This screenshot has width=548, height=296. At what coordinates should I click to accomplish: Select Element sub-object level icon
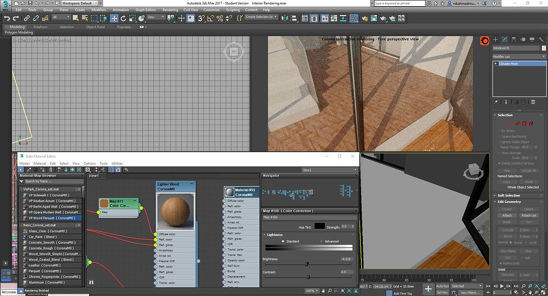[x=531, y=123]
